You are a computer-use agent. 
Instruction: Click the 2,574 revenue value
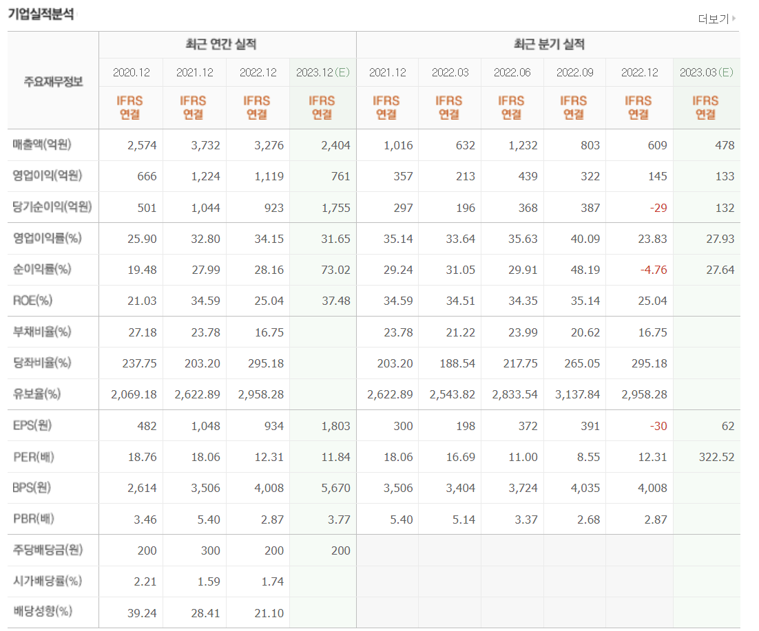[x=142, y=146]
